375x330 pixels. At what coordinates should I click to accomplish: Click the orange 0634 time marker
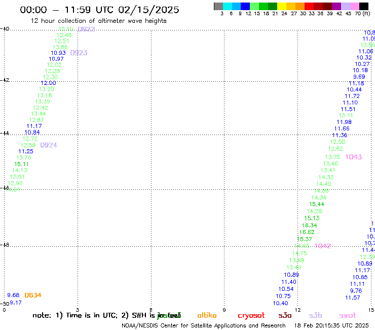click(33, 295)
